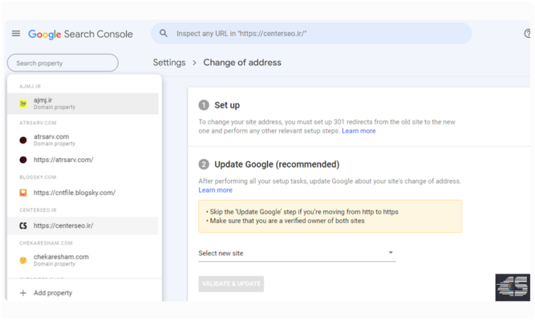Open Learn more link under Update Google
Screen dimensions: 535x321
(x=215, y=190)
